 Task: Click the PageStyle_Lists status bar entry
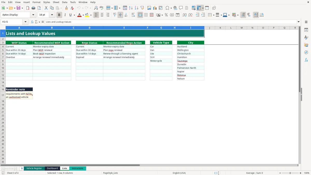pyautogui.click(x=110, y=173)
